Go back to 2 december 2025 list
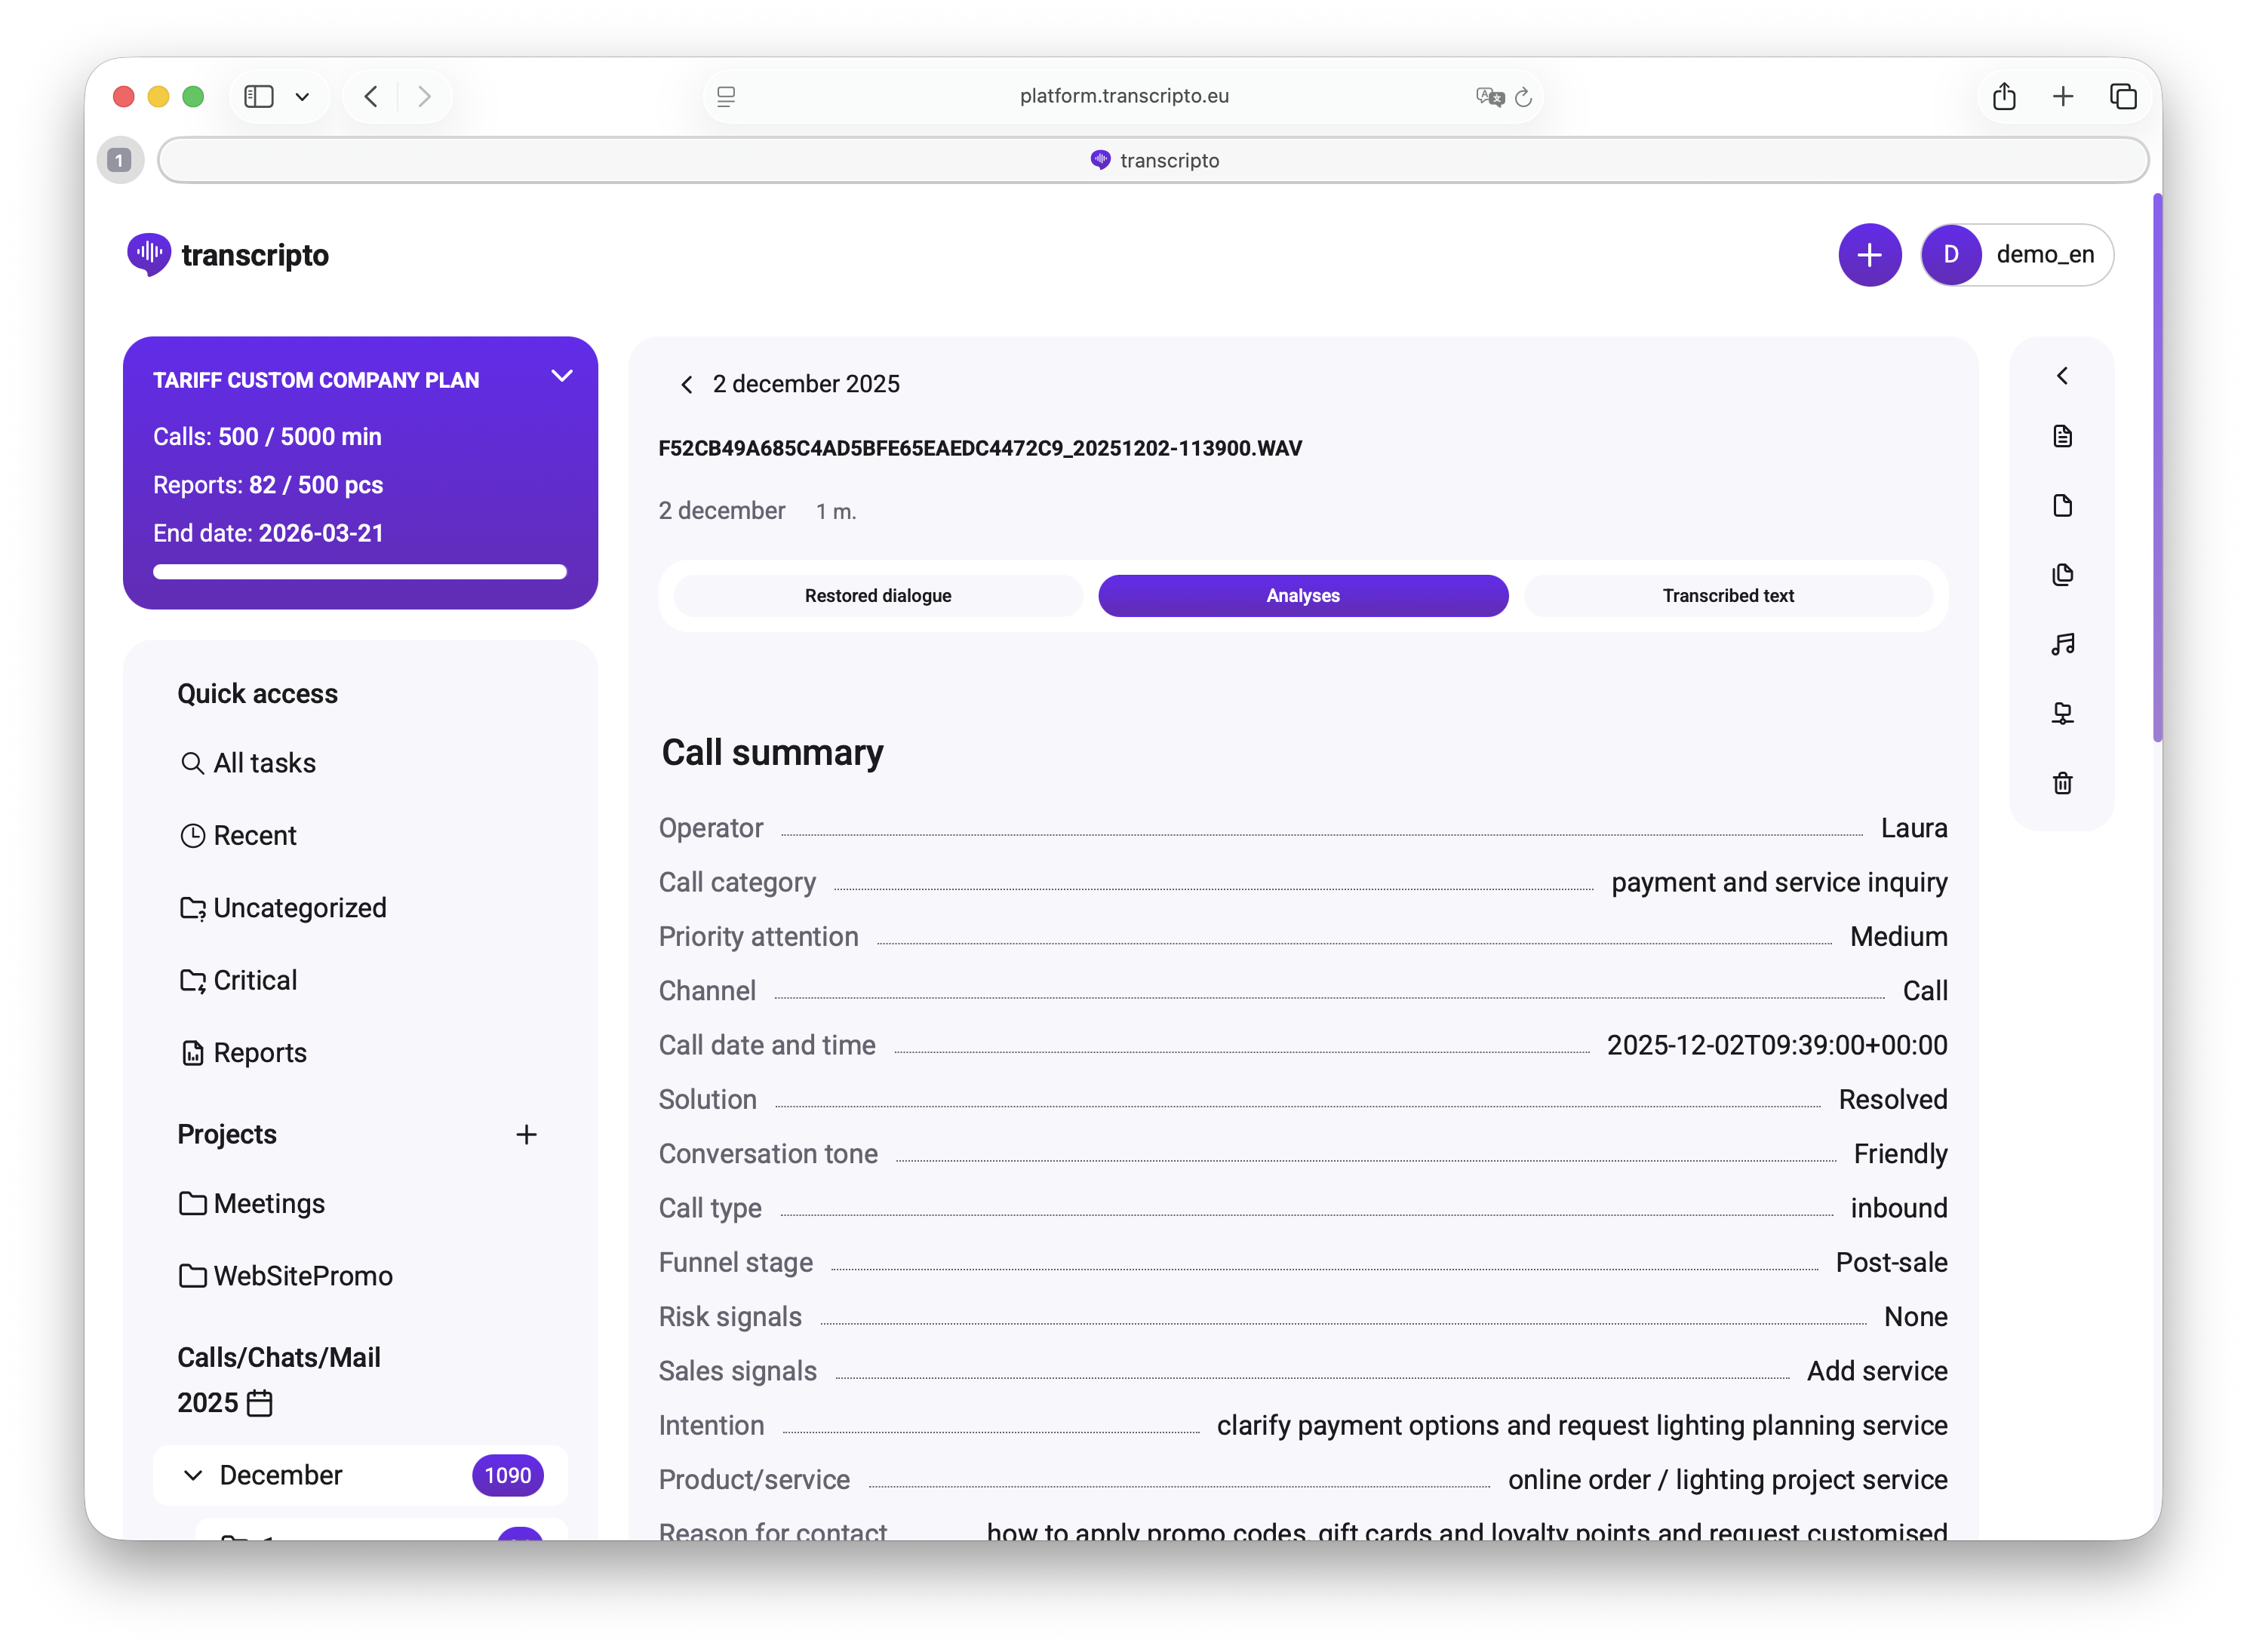Viewport: 2247px width, 1652px height. pyautogui.click(x=686, y=385)
